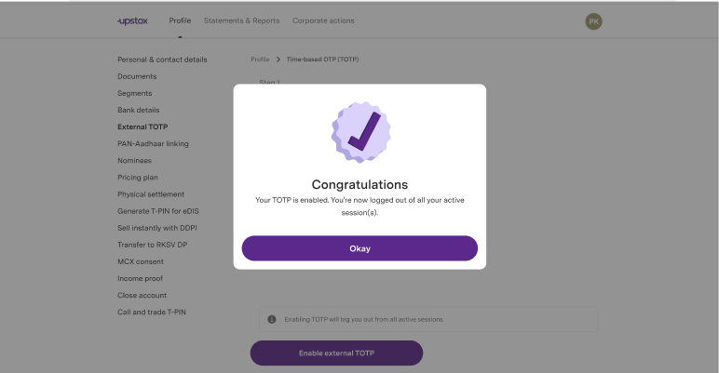Select Nominees from sidebar
This screenshot has height=373, width=719.
point(135,160)
